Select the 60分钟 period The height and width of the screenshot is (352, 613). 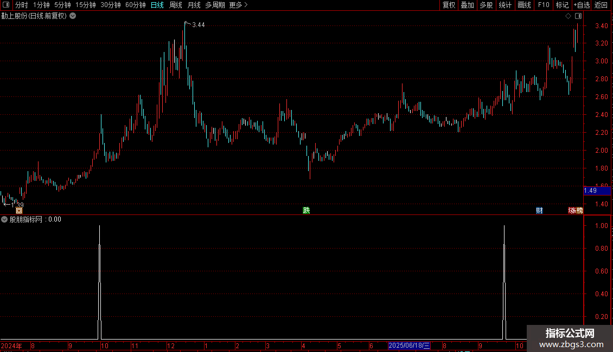pos(136,5)
